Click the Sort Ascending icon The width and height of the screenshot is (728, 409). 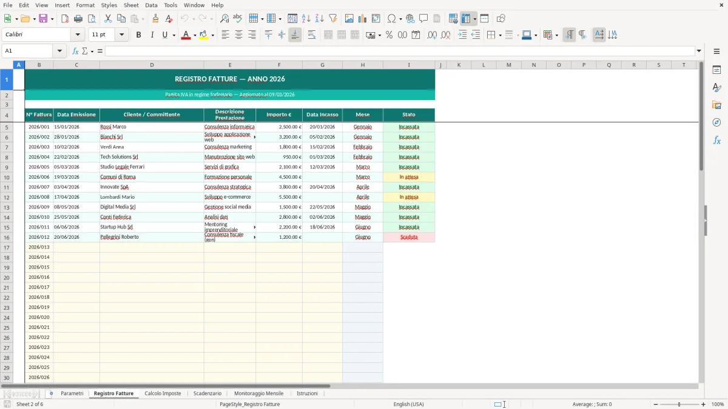tap(306, 19)
